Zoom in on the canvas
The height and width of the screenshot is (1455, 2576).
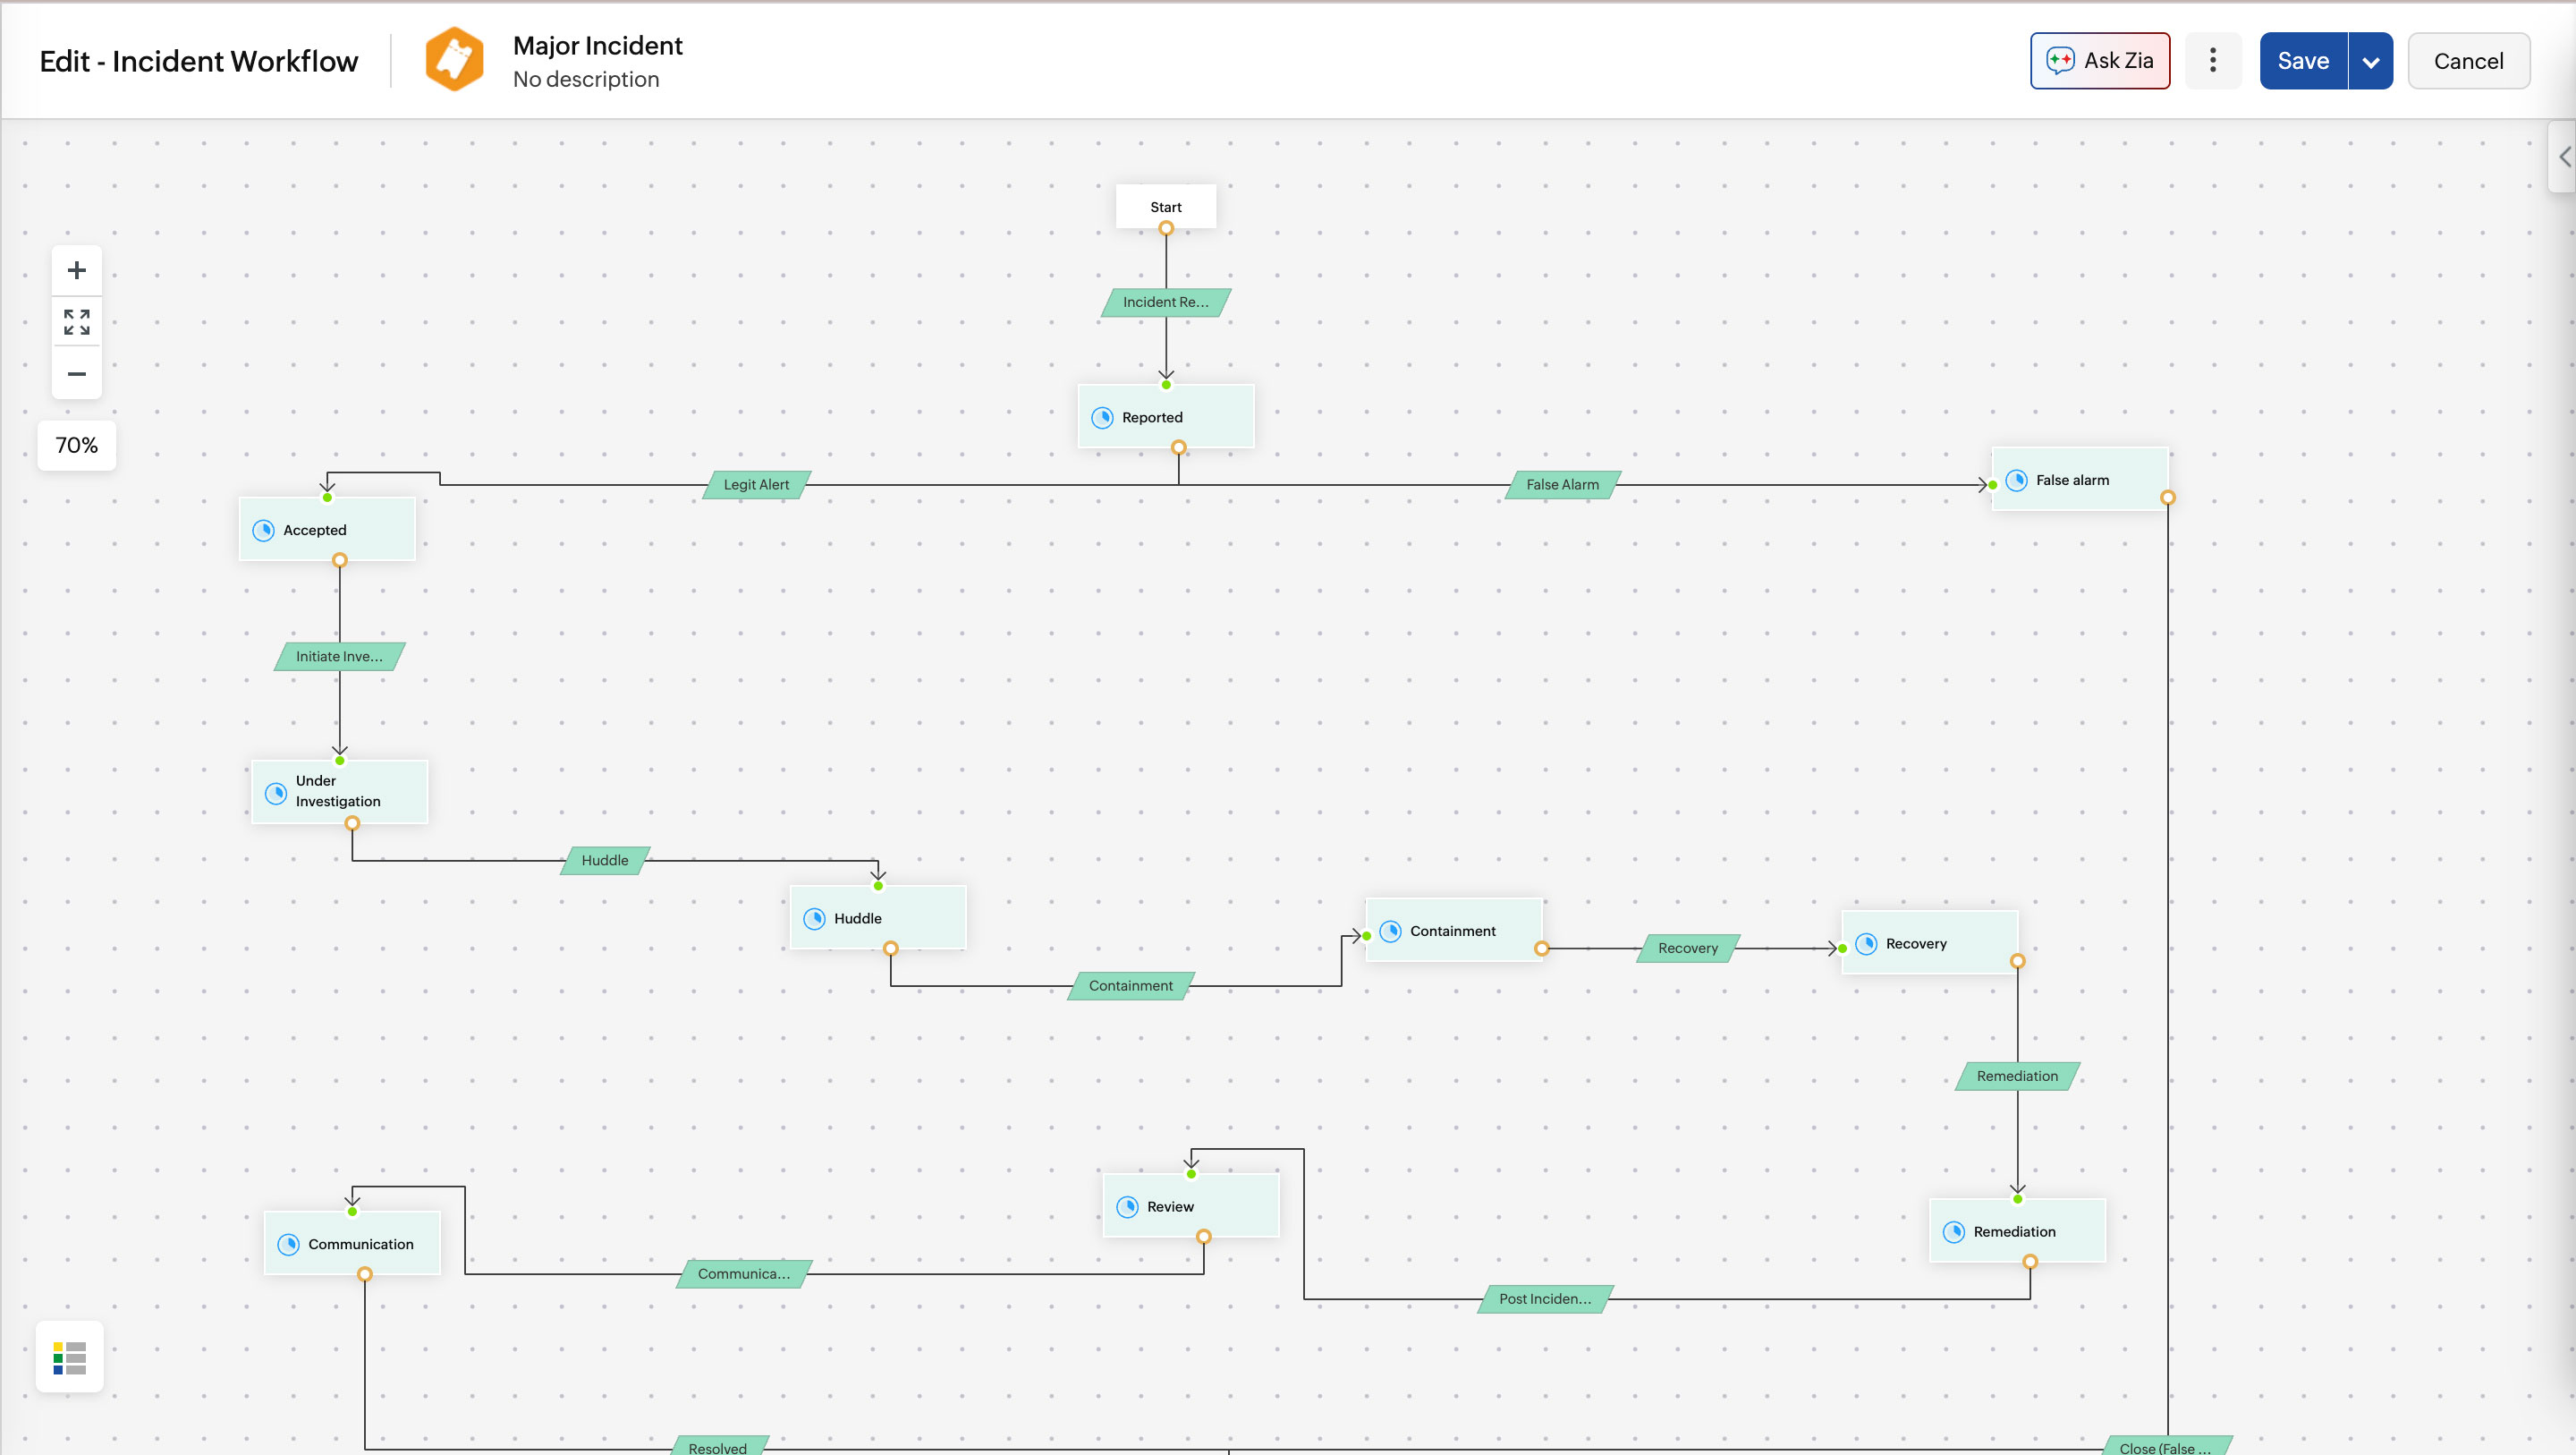77,270
